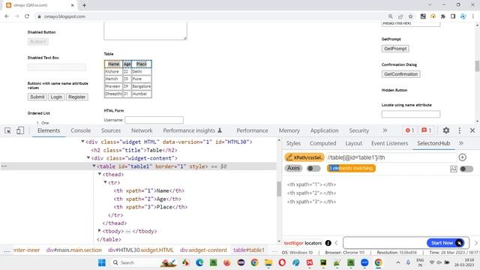The width and height of the screenshot is (480, 270).
Task: Collapse the table#table1 node
Action: click(x=94, y=166)
